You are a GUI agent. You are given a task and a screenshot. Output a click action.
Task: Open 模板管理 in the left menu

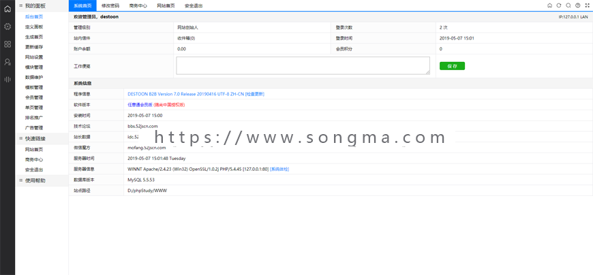[x=34, y=87]
